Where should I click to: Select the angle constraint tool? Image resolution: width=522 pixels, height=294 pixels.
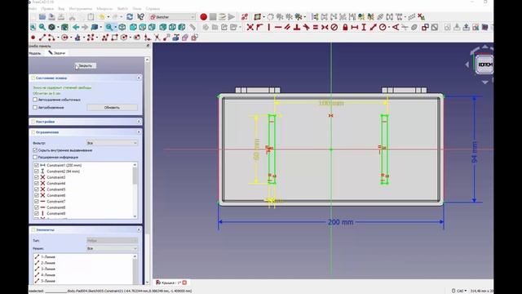396,27
